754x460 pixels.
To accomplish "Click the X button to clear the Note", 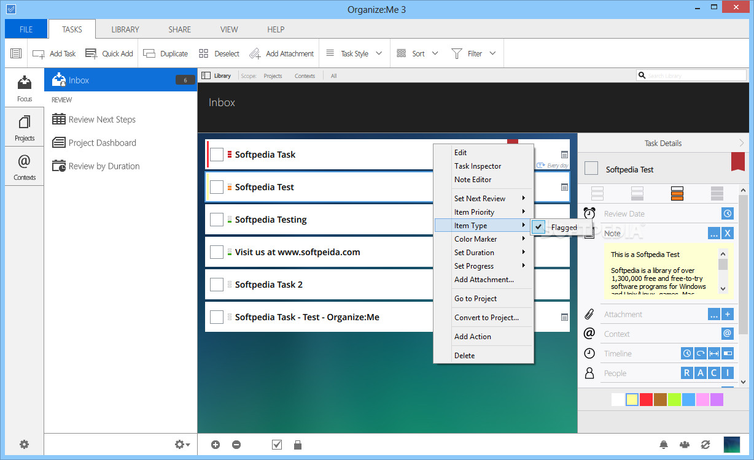I will [728, 233].
